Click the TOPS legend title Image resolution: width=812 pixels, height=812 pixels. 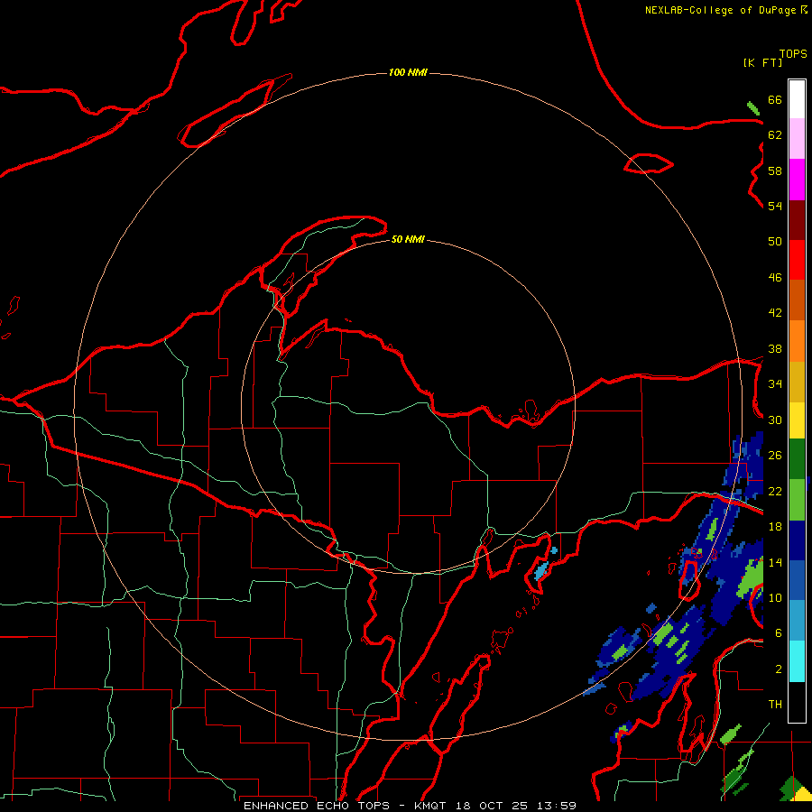793,53
